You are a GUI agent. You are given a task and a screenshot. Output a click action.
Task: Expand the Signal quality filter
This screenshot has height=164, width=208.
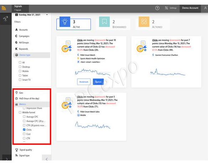tap(24, 150)
